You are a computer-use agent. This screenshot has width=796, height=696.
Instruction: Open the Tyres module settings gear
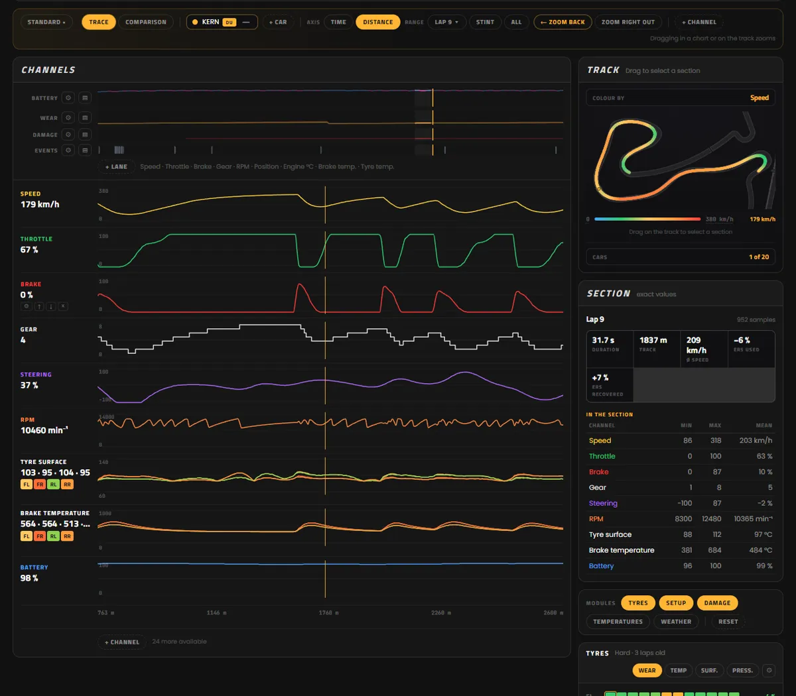click(x=769, y=670)
